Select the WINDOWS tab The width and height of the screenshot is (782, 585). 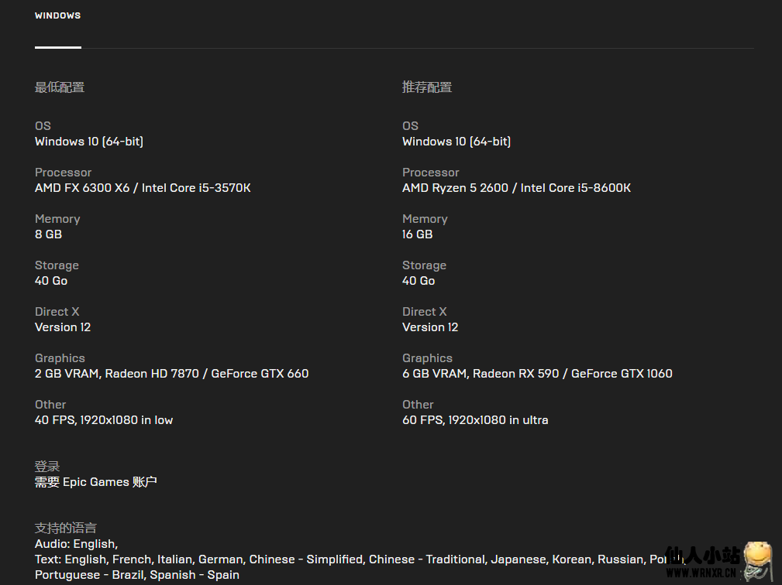click(58, 15)
